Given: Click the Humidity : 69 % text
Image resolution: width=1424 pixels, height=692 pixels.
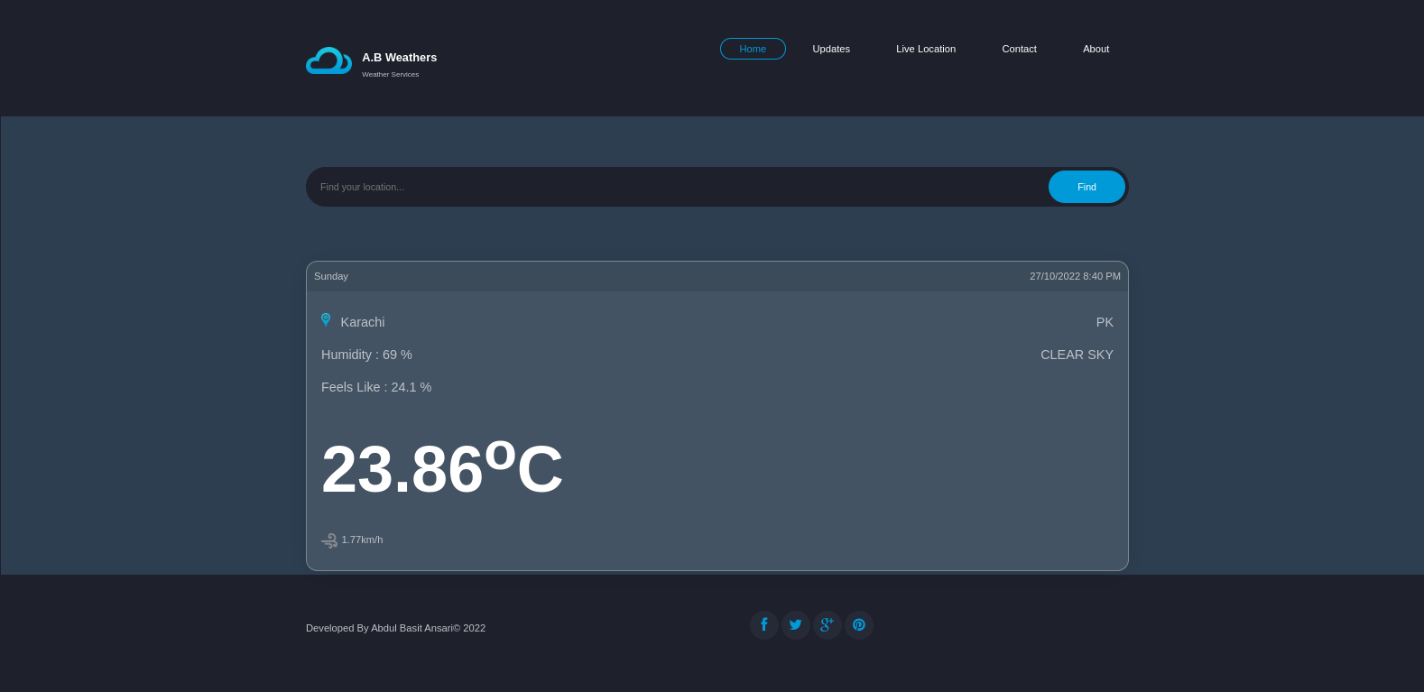Looking at the screenshot, I should coord(366,355).
